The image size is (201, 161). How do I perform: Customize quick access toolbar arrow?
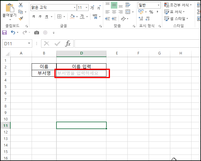coord(54,33)
